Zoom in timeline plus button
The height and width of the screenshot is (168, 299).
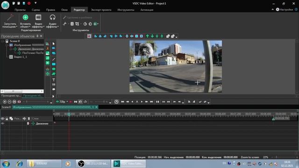(x=5, y=102)
